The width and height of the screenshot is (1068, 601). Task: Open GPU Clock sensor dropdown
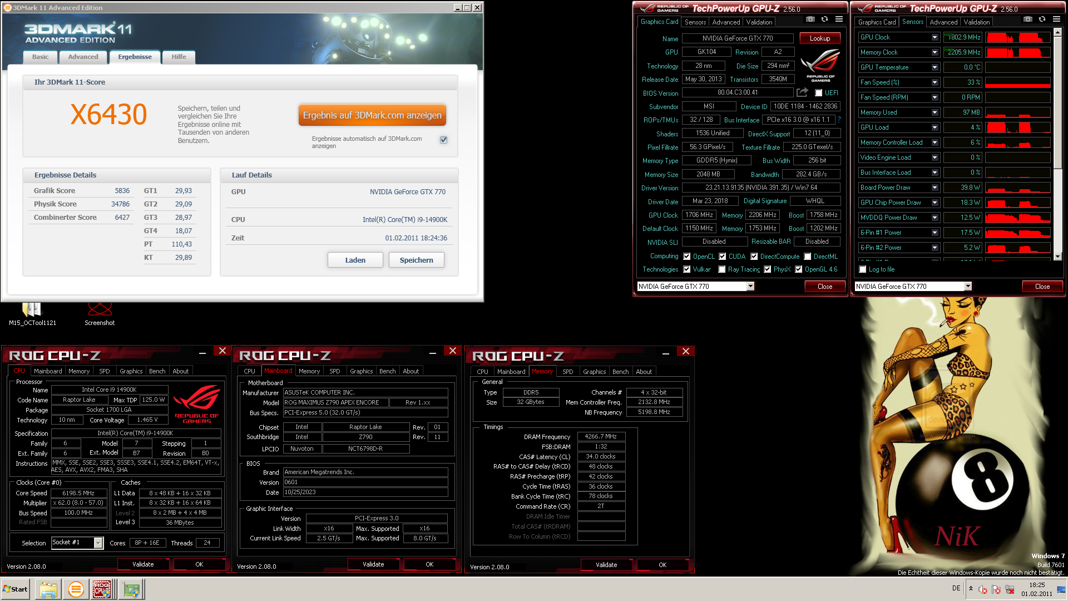point(934,37)
